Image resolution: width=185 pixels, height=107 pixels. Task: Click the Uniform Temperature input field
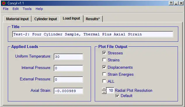[x=68, y=57]
